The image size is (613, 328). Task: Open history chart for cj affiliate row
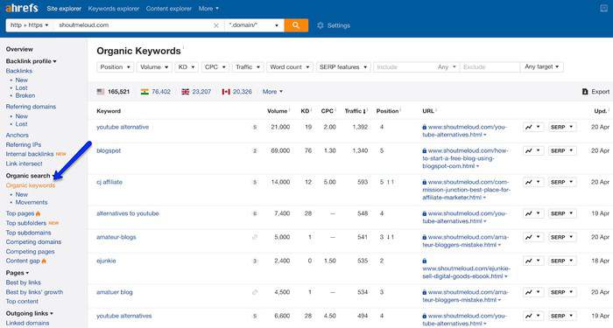pos(533,182)
